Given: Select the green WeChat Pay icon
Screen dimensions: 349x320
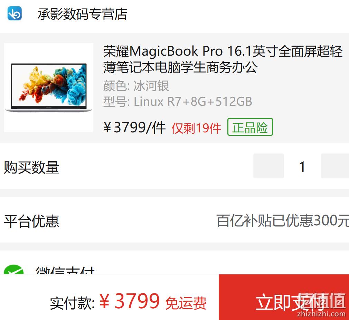Looking at the screenshot, I should [13, 270].
